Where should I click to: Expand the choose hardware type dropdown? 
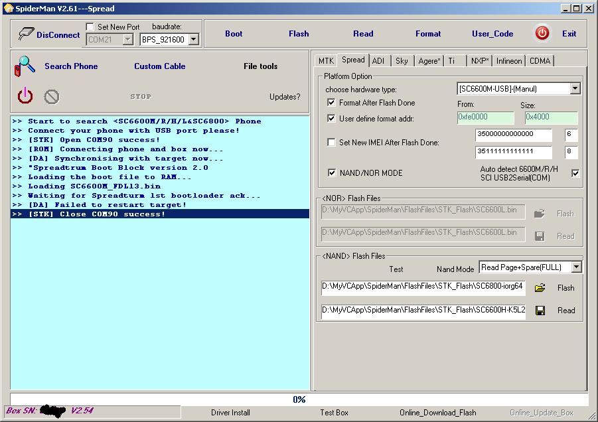[575, 89]
